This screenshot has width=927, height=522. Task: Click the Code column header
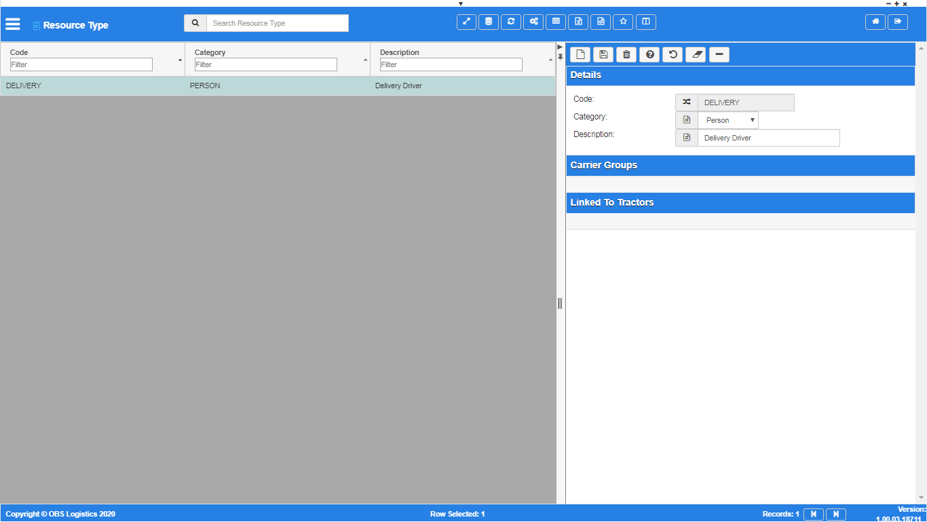tap(19, 52)
